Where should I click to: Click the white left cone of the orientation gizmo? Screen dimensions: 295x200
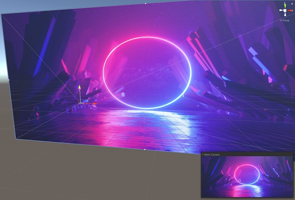(x=281, y=10)
